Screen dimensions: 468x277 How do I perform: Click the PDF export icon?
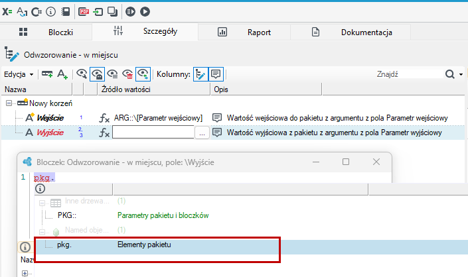click(84, 12)
